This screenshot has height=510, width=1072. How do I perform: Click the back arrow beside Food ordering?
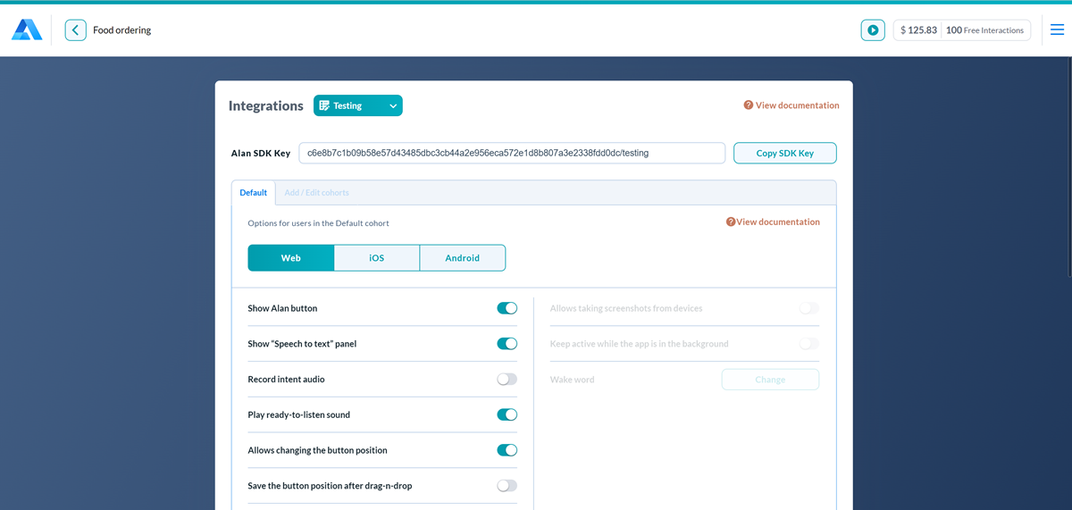[76, 30]
